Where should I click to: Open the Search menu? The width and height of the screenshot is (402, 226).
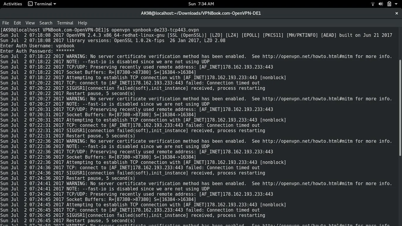(46, 23)
